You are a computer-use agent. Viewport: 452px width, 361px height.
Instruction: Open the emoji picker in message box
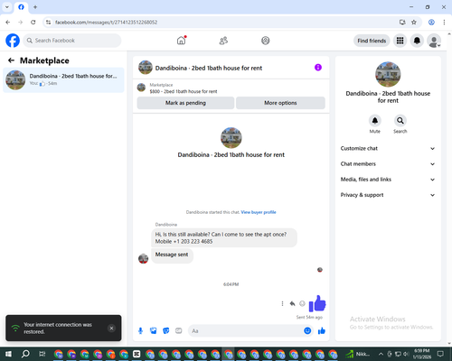click(307, 331)
